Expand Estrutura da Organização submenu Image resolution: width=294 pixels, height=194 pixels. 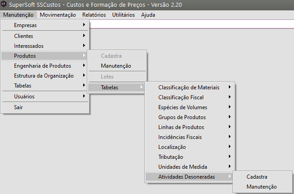pos(45,76)
